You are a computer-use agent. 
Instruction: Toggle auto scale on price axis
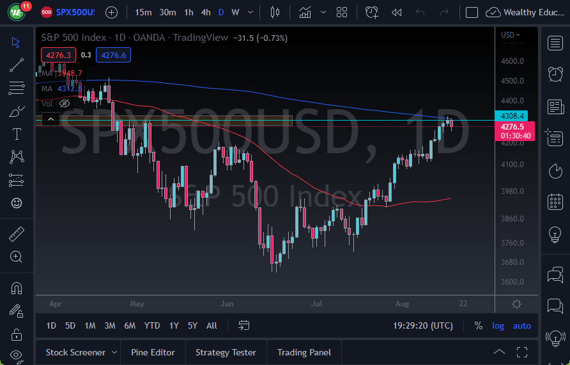(522, 325)
